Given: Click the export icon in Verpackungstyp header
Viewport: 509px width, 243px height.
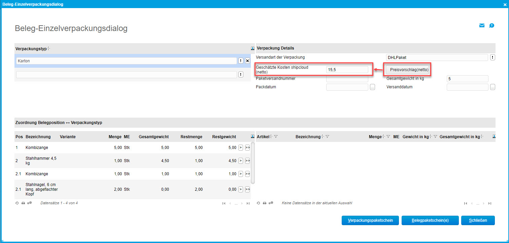Looking at the screenshot, I should [252, 49].
